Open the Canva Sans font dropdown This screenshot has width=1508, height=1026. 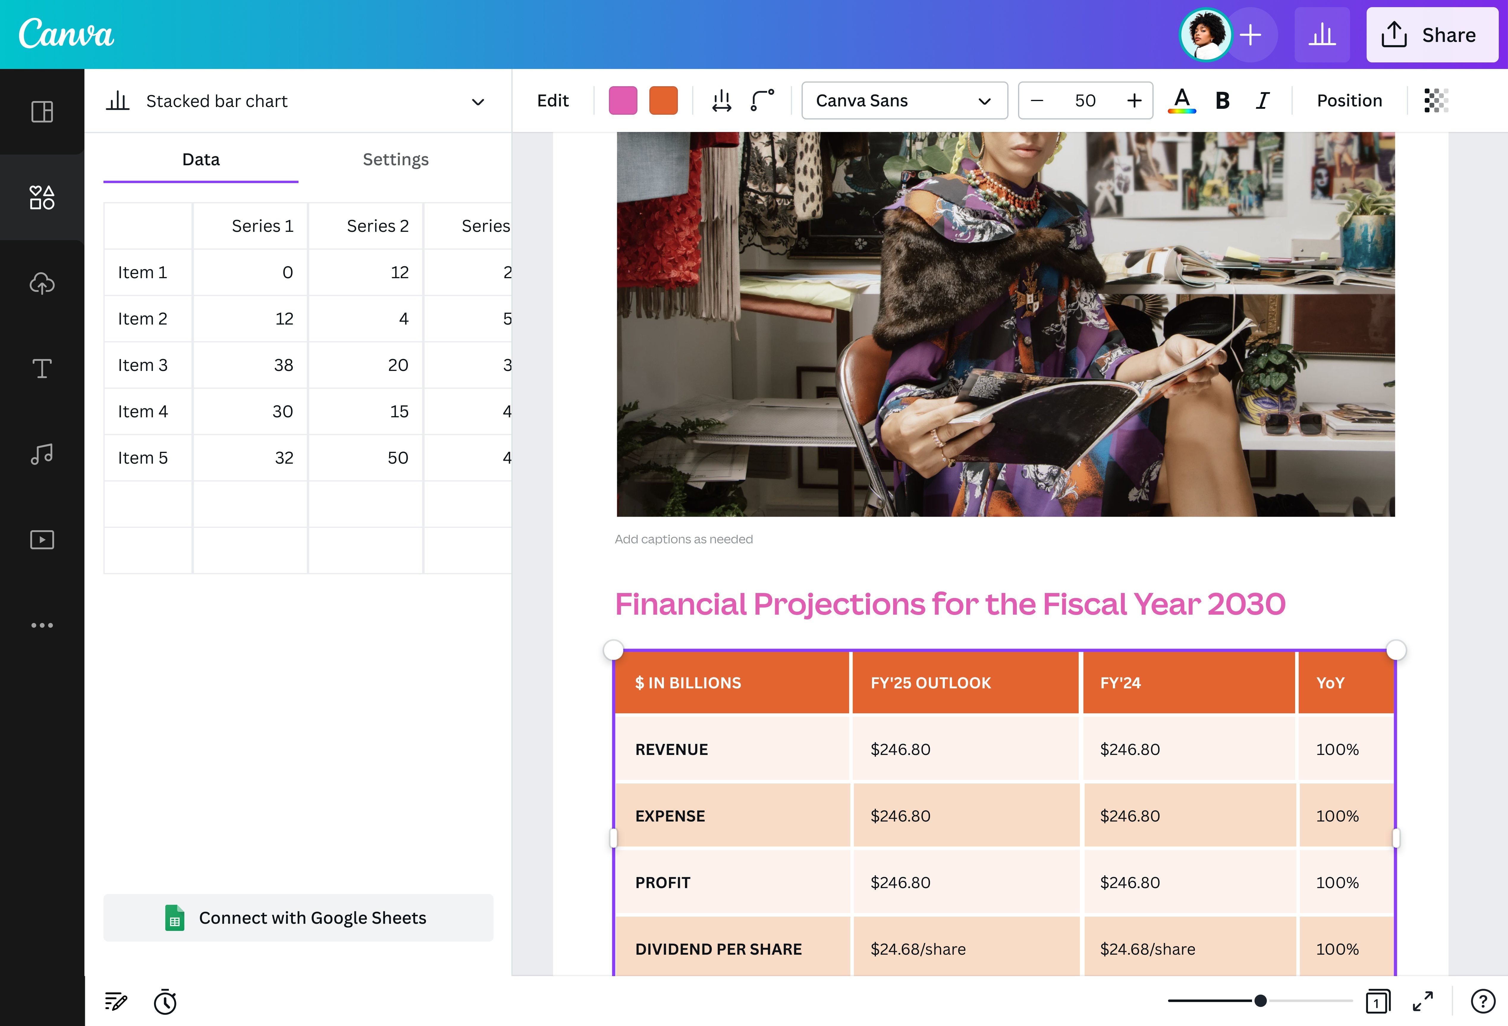click(904, 100)
